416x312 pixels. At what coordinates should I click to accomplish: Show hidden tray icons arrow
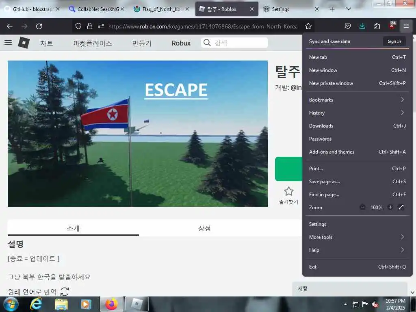(x=345, y=304)
